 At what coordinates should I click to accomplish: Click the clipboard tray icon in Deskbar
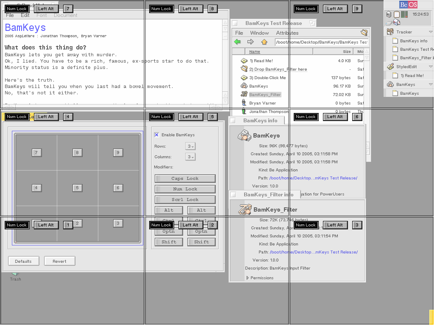[x=397, y=14]
